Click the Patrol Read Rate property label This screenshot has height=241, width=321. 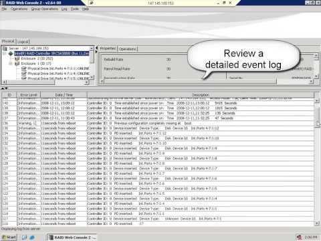tap(117, 69)
